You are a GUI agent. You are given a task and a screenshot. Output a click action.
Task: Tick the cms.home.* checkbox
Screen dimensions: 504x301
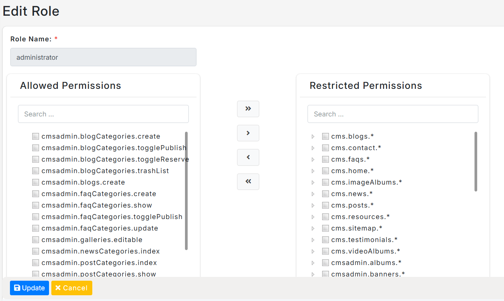pos(326,171)
